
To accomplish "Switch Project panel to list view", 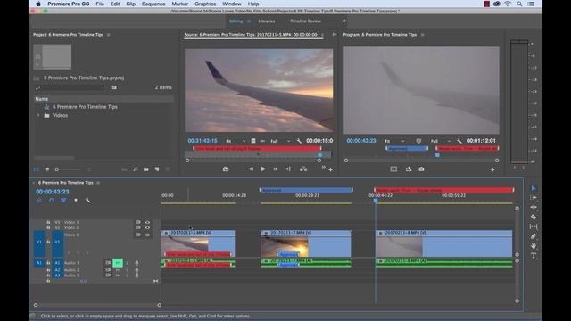I will (36, 169).
